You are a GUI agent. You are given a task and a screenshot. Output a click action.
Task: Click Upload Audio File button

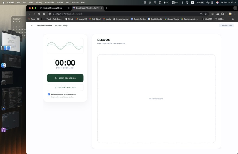[65, 87]
